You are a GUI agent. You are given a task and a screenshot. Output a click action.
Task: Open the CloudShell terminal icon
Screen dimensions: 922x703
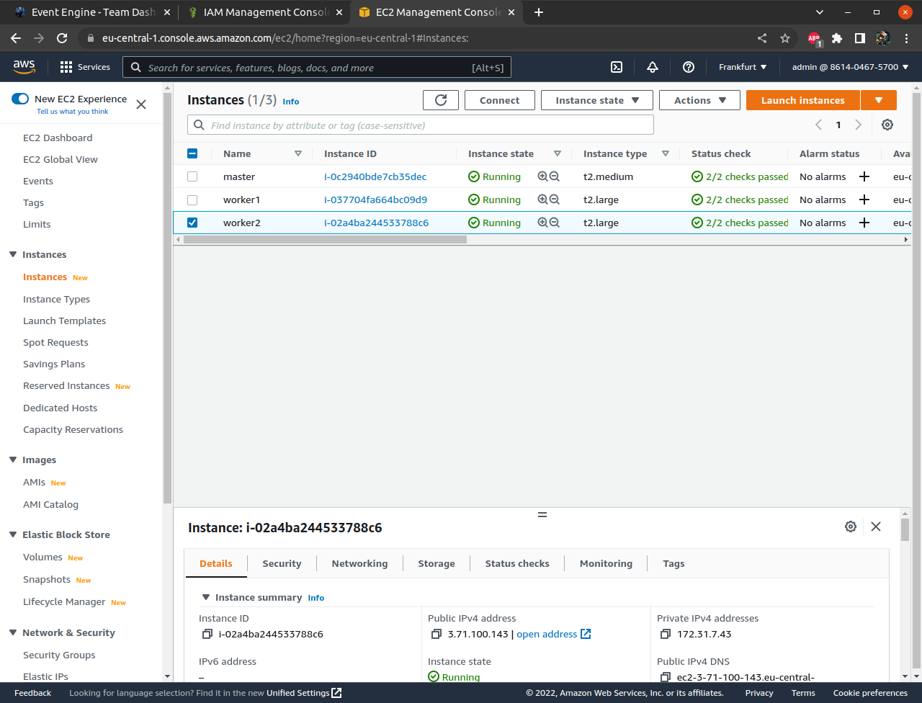pos(617,67)
